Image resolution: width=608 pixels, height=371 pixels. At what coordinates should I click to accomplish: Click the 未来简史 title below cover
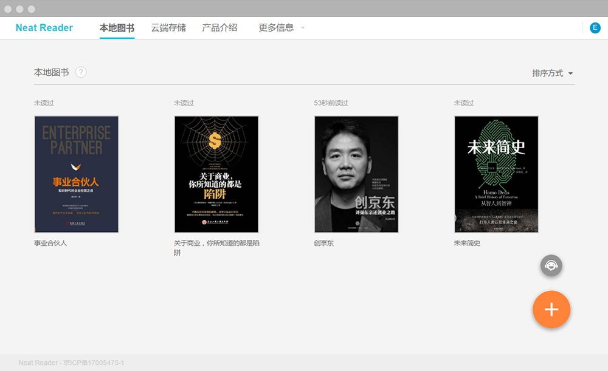tap(467, 243)
